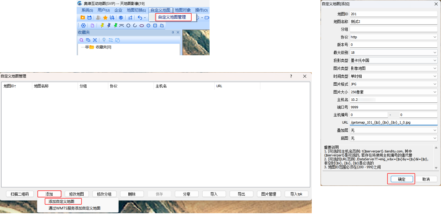Expand the 底图 dropdown
Screen dimensions: 441x215
435,138
